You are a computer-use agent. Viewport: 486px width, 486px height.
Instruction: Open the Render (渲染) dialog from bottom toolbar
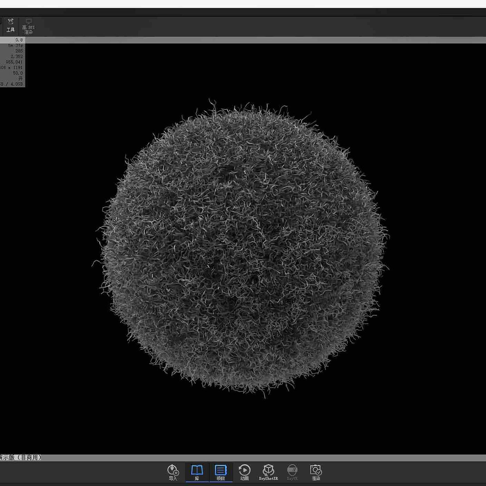(316, 472)
